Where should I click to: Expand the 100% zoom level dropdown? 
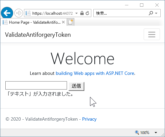pos(156,133)
